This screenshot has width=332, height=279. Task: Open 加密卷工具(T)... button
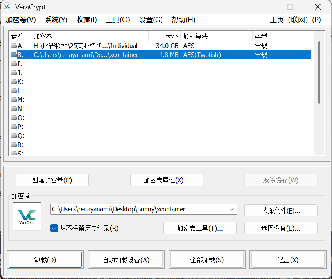point(200,228)
